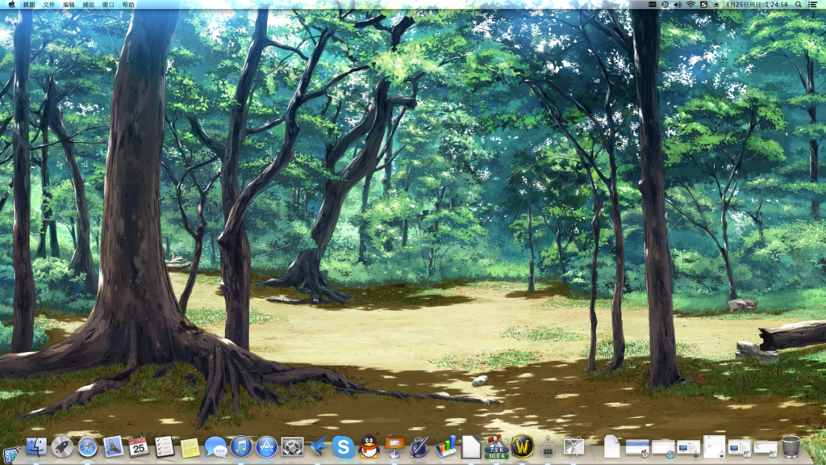Screen dimensions: 826x465
Task: Open System Preferences gear icon
Action: (292, 446)
